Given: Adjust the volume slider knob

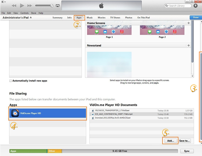Looking at the screenshot, I should tap(52, 6).
